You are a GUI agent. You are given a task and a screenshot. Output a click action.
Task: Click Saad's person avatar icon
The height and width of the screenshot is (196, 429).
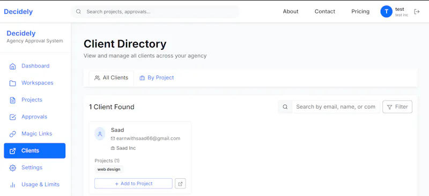[x=100, y=134]
